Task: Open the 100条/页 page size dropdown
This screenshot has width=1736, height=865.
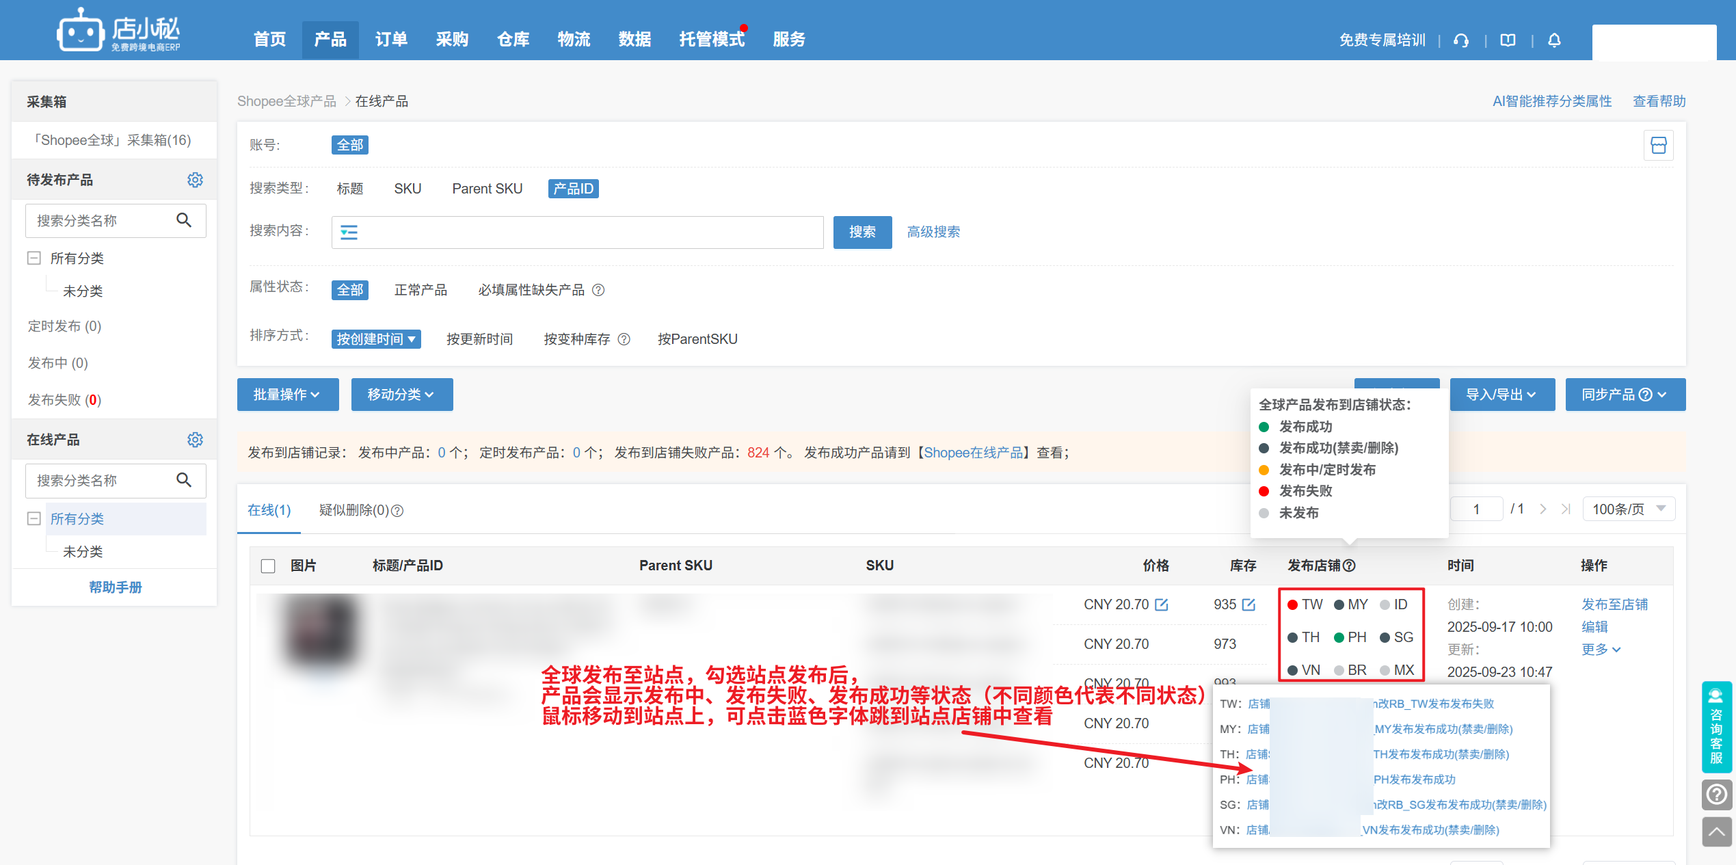Action: [x=1628, y=509]
